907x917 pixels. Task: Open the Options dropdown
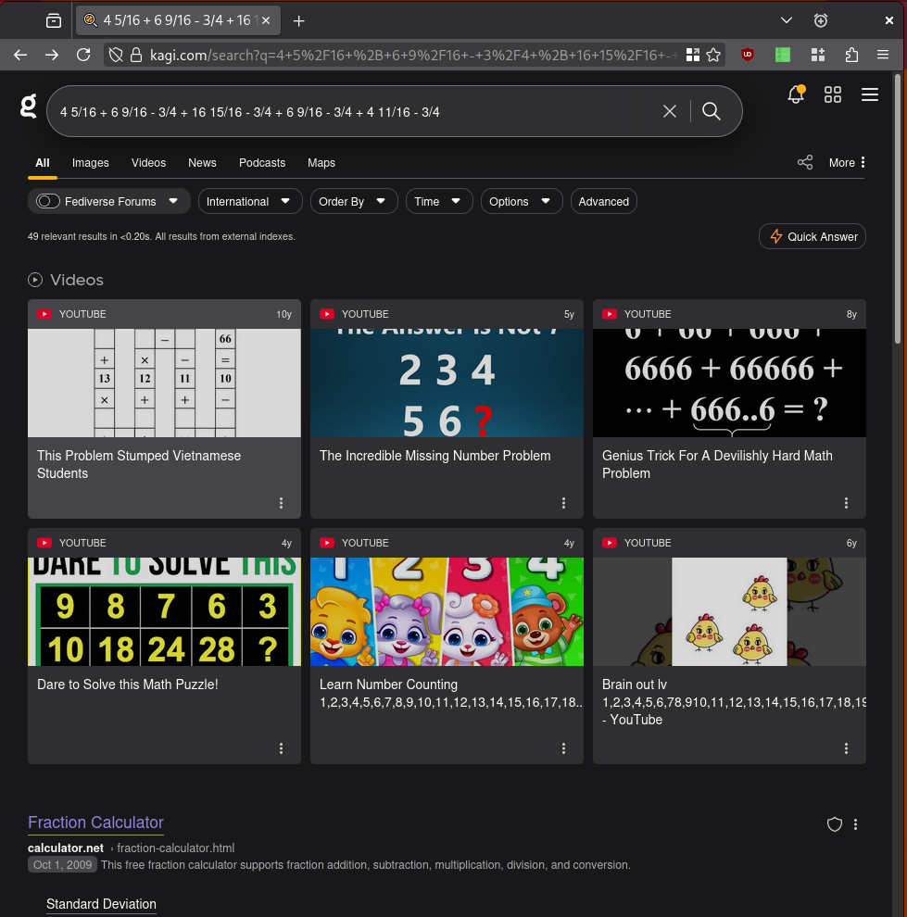pyautogui.click(x=521, y=201)
